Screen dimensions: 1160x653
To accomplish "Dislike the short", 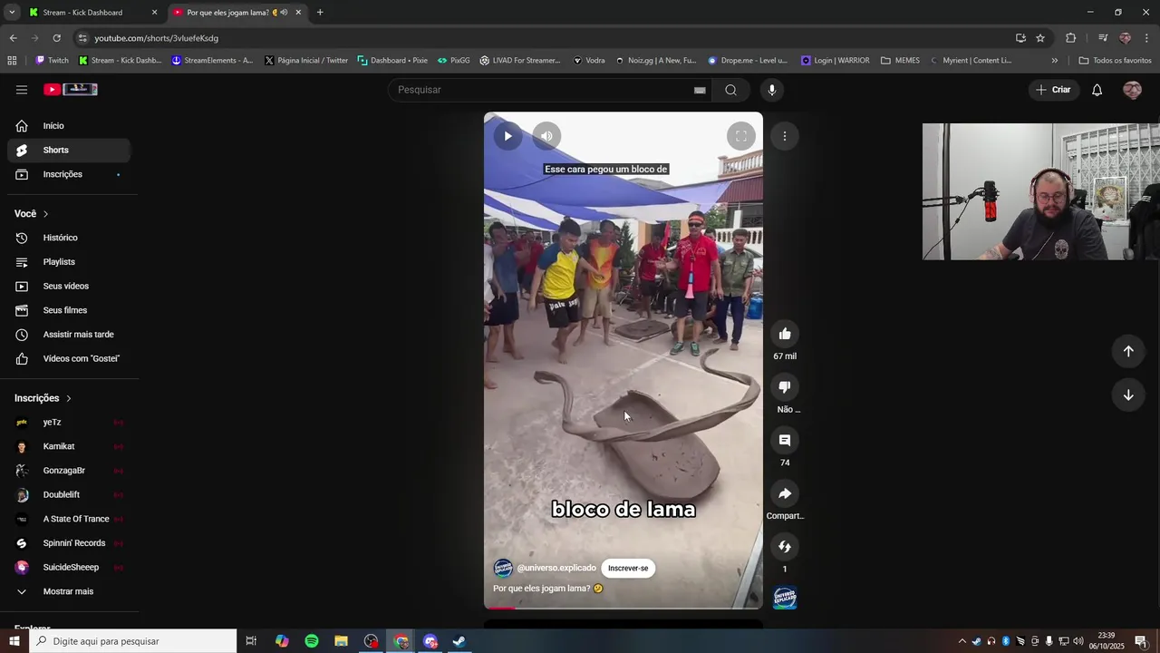I will click(x=785, y=387).
